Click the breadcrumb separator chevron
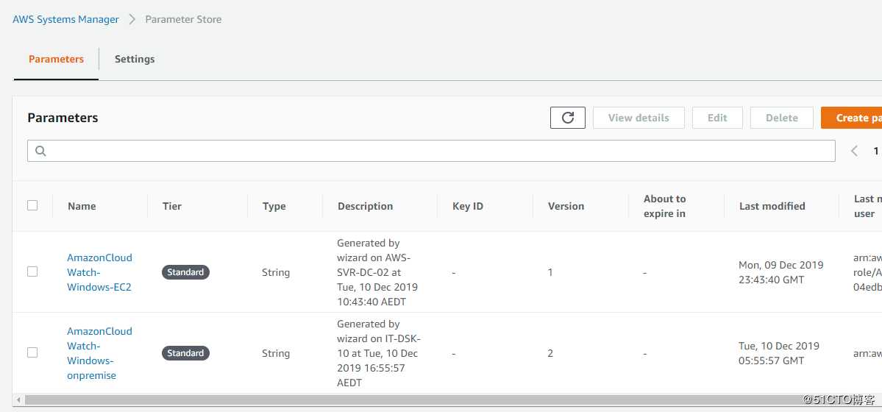 click(x=132, y=19)
